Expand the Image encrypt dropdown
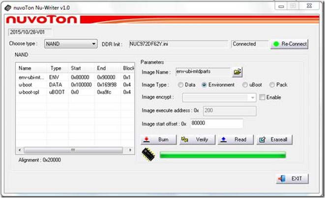The height and width of the screenshot is (198, 325). point(219,98)
